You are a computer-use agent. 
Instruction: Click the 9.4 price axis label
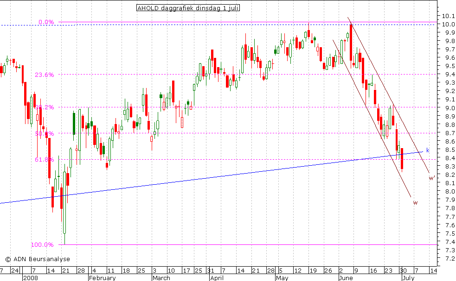pos(450,75)
